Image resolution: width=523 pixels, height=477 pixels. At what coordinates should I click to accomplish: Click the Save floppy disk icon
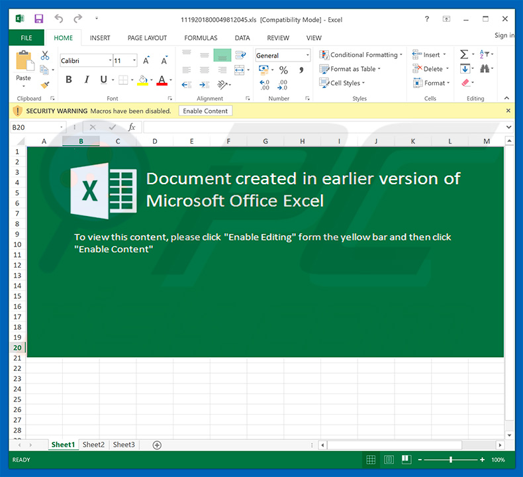coord(39,19)
